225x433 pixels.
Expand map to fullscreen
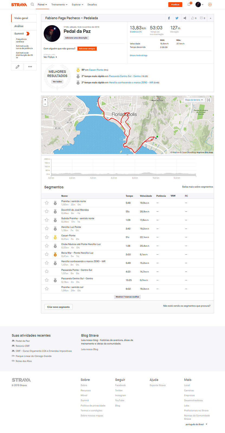pyautogui.click(x=209, y=100)
